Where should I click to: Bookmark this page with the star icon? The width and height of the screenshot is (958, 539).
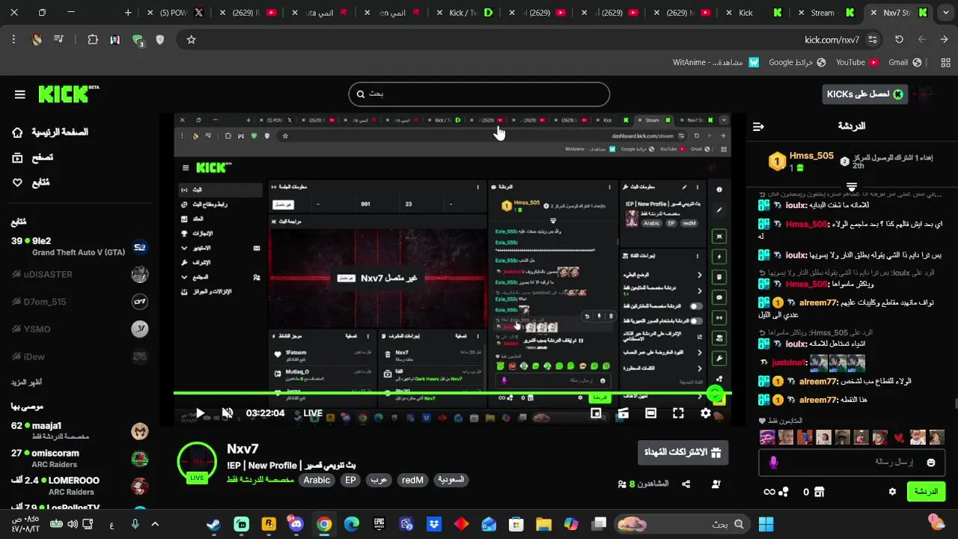[191, 40]
